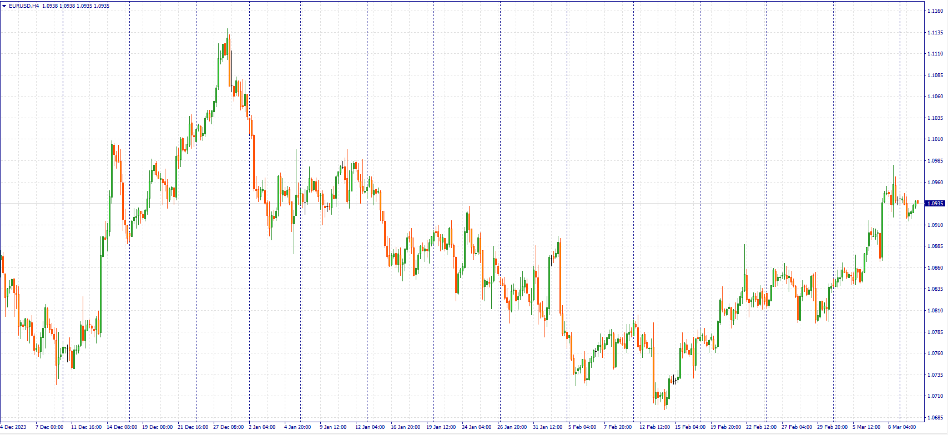
Task: Click the 2 Jan 04:00 time label
Action: click(x=262, y=427)
